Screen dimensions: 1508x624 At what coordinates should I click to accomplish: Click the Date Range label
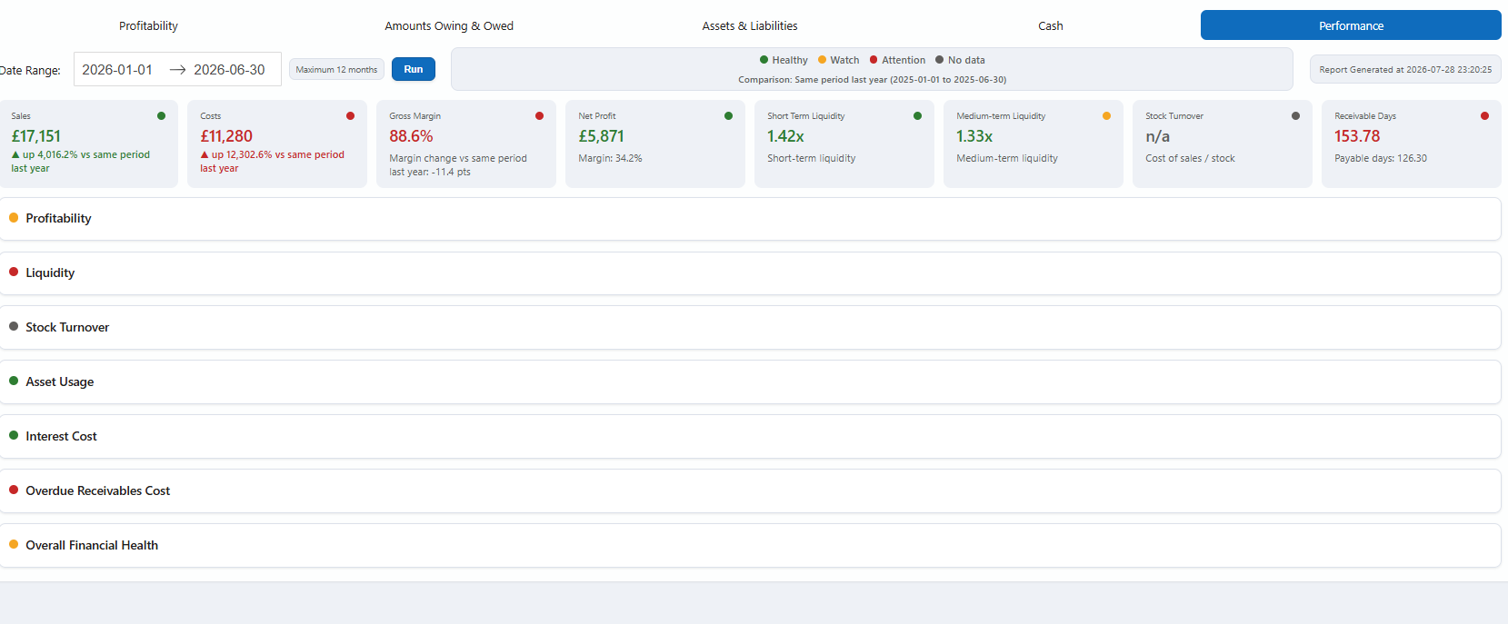(x=31, y=70)
